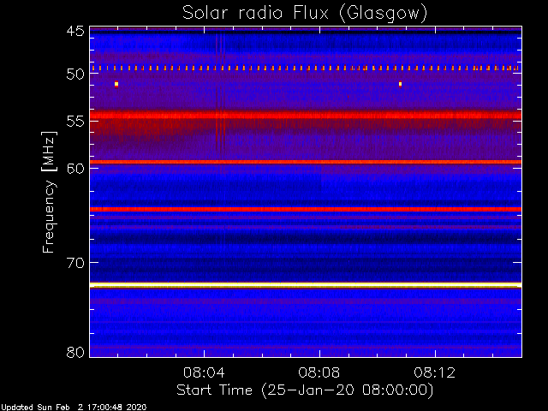
Task: Click the thin red band just above 60 MHz
Action: 306,162
